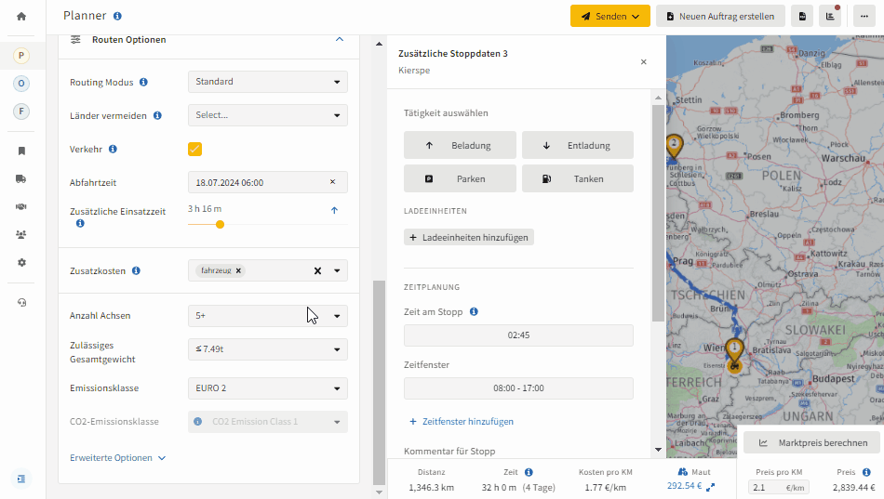884x499 pixels.
Task: Show Routing Modus info icon
Action: pyautogui.click(x=143, y=82)
